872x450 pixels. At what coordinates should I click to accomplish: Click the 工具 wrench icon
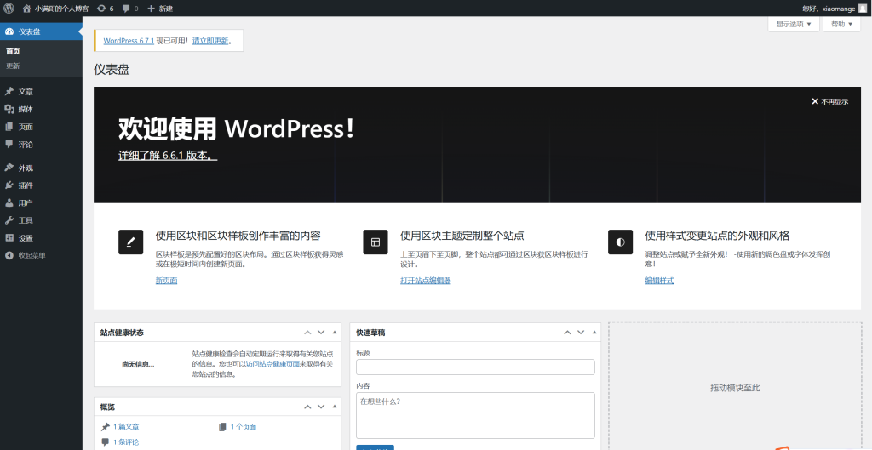9,220
